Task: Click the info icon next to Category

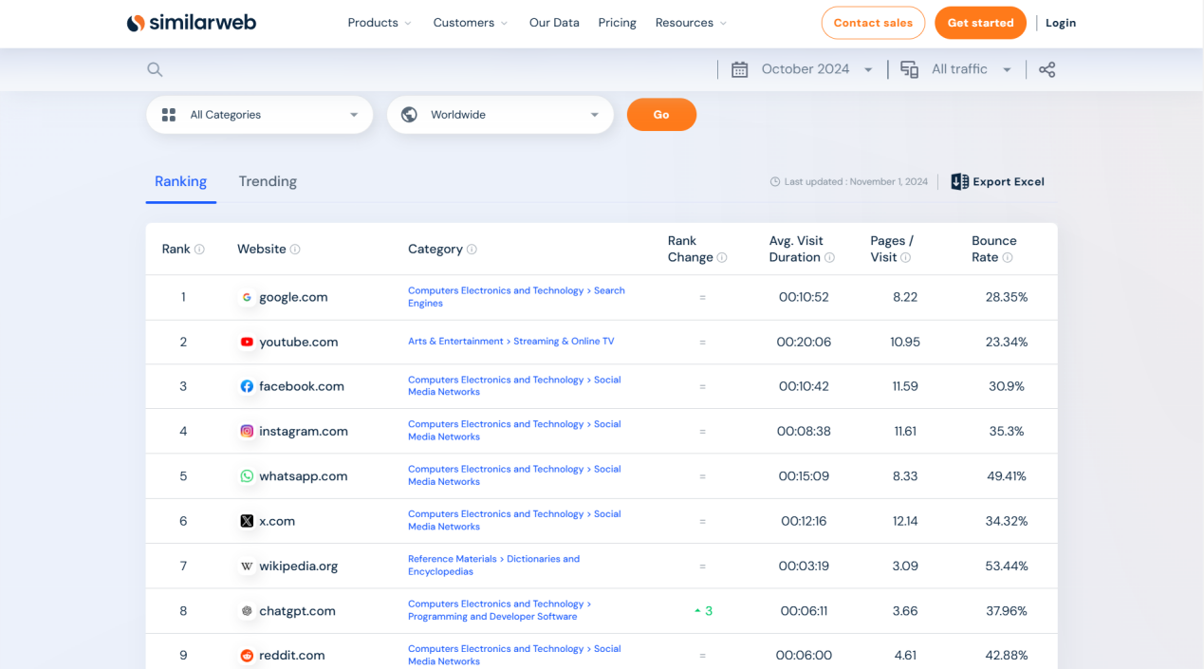Action: 472,250
